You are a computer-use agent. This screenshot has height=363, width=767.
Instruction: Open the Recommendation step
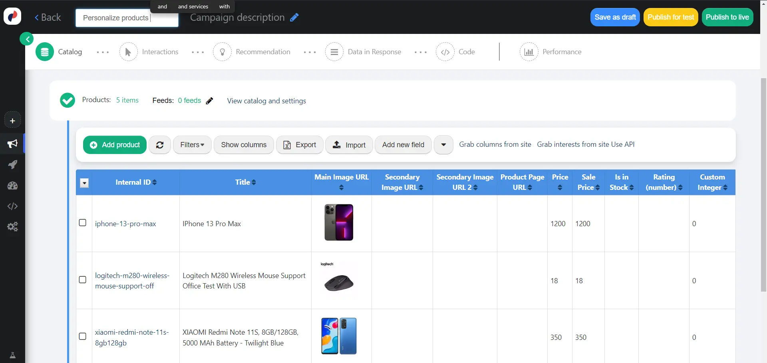coord(252,52)
